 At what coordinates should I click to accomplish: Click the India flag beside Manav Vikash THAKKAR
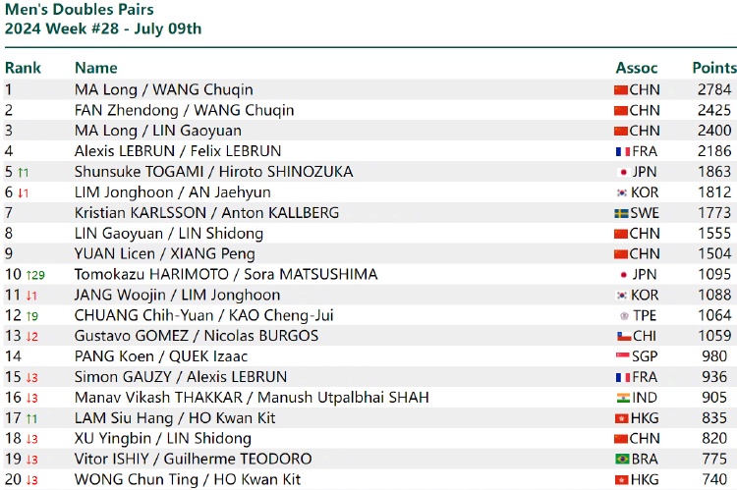click(x=623, y=398)
